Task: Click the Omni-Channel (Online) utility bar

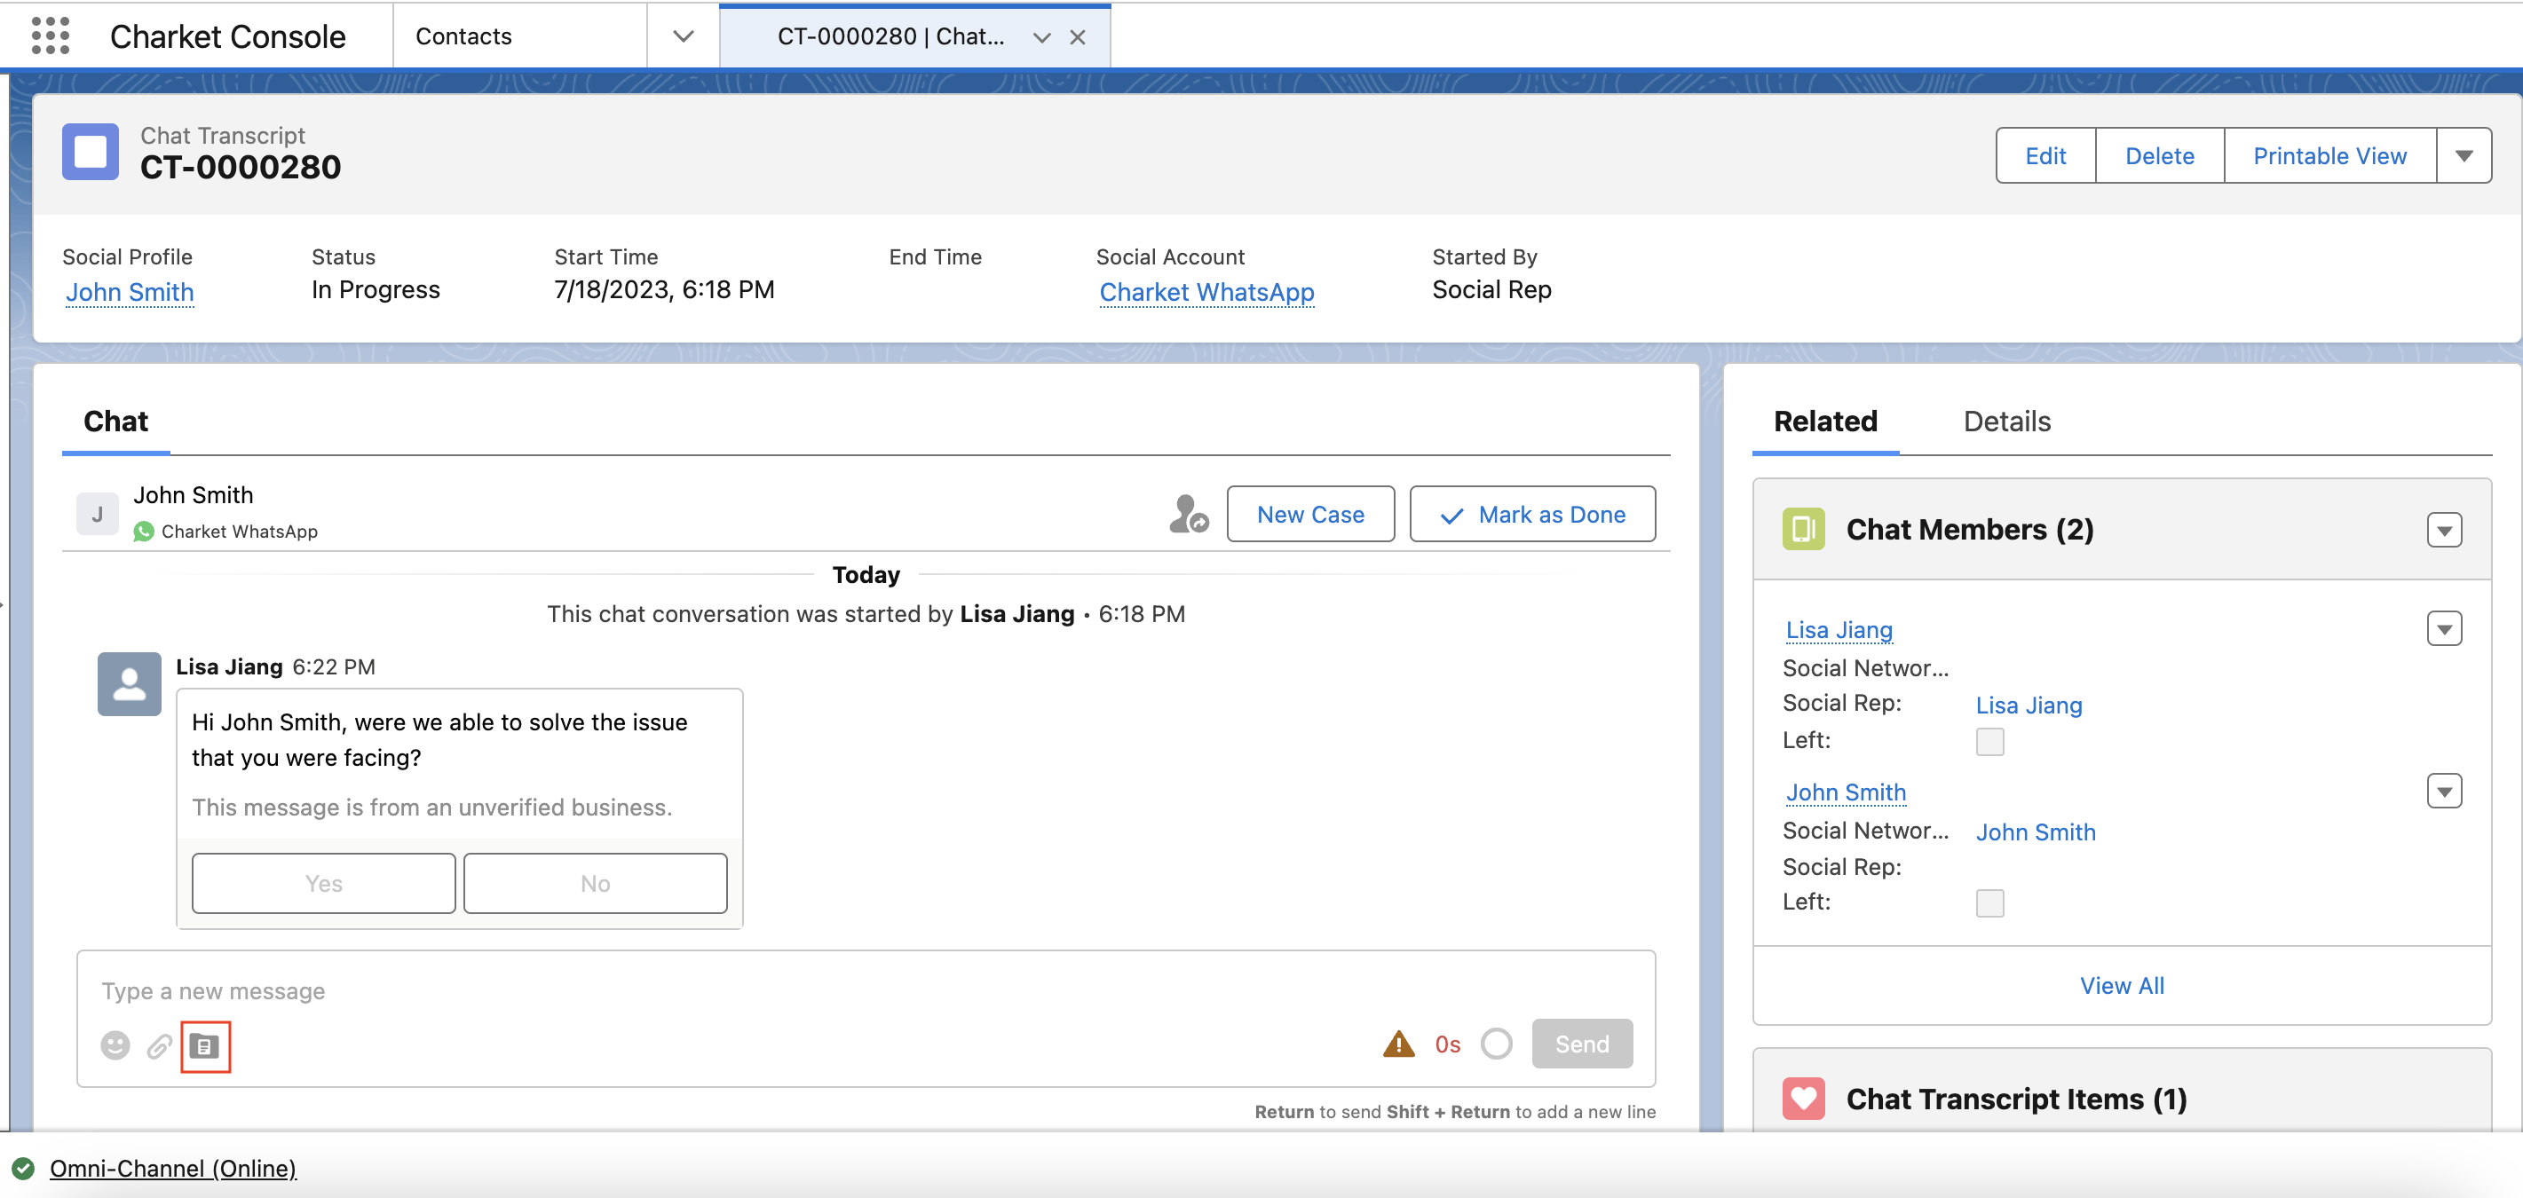Action: [x=172, y=1168]
